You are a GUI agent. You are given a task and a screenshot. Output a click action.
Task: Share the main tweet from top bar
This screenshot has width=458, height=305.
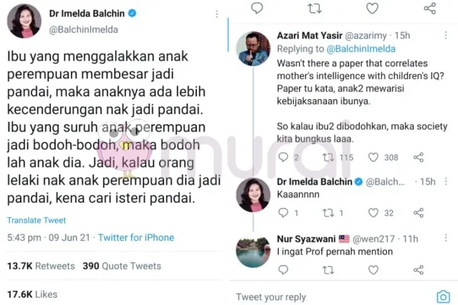(430, 8)
